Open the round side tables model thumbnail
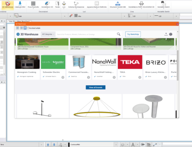 click(x=149, y=106)
